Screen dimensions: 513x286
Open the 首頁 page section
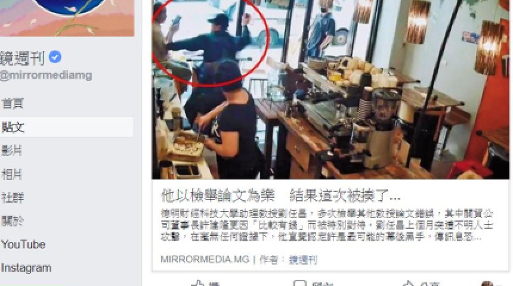pos(13,103)
